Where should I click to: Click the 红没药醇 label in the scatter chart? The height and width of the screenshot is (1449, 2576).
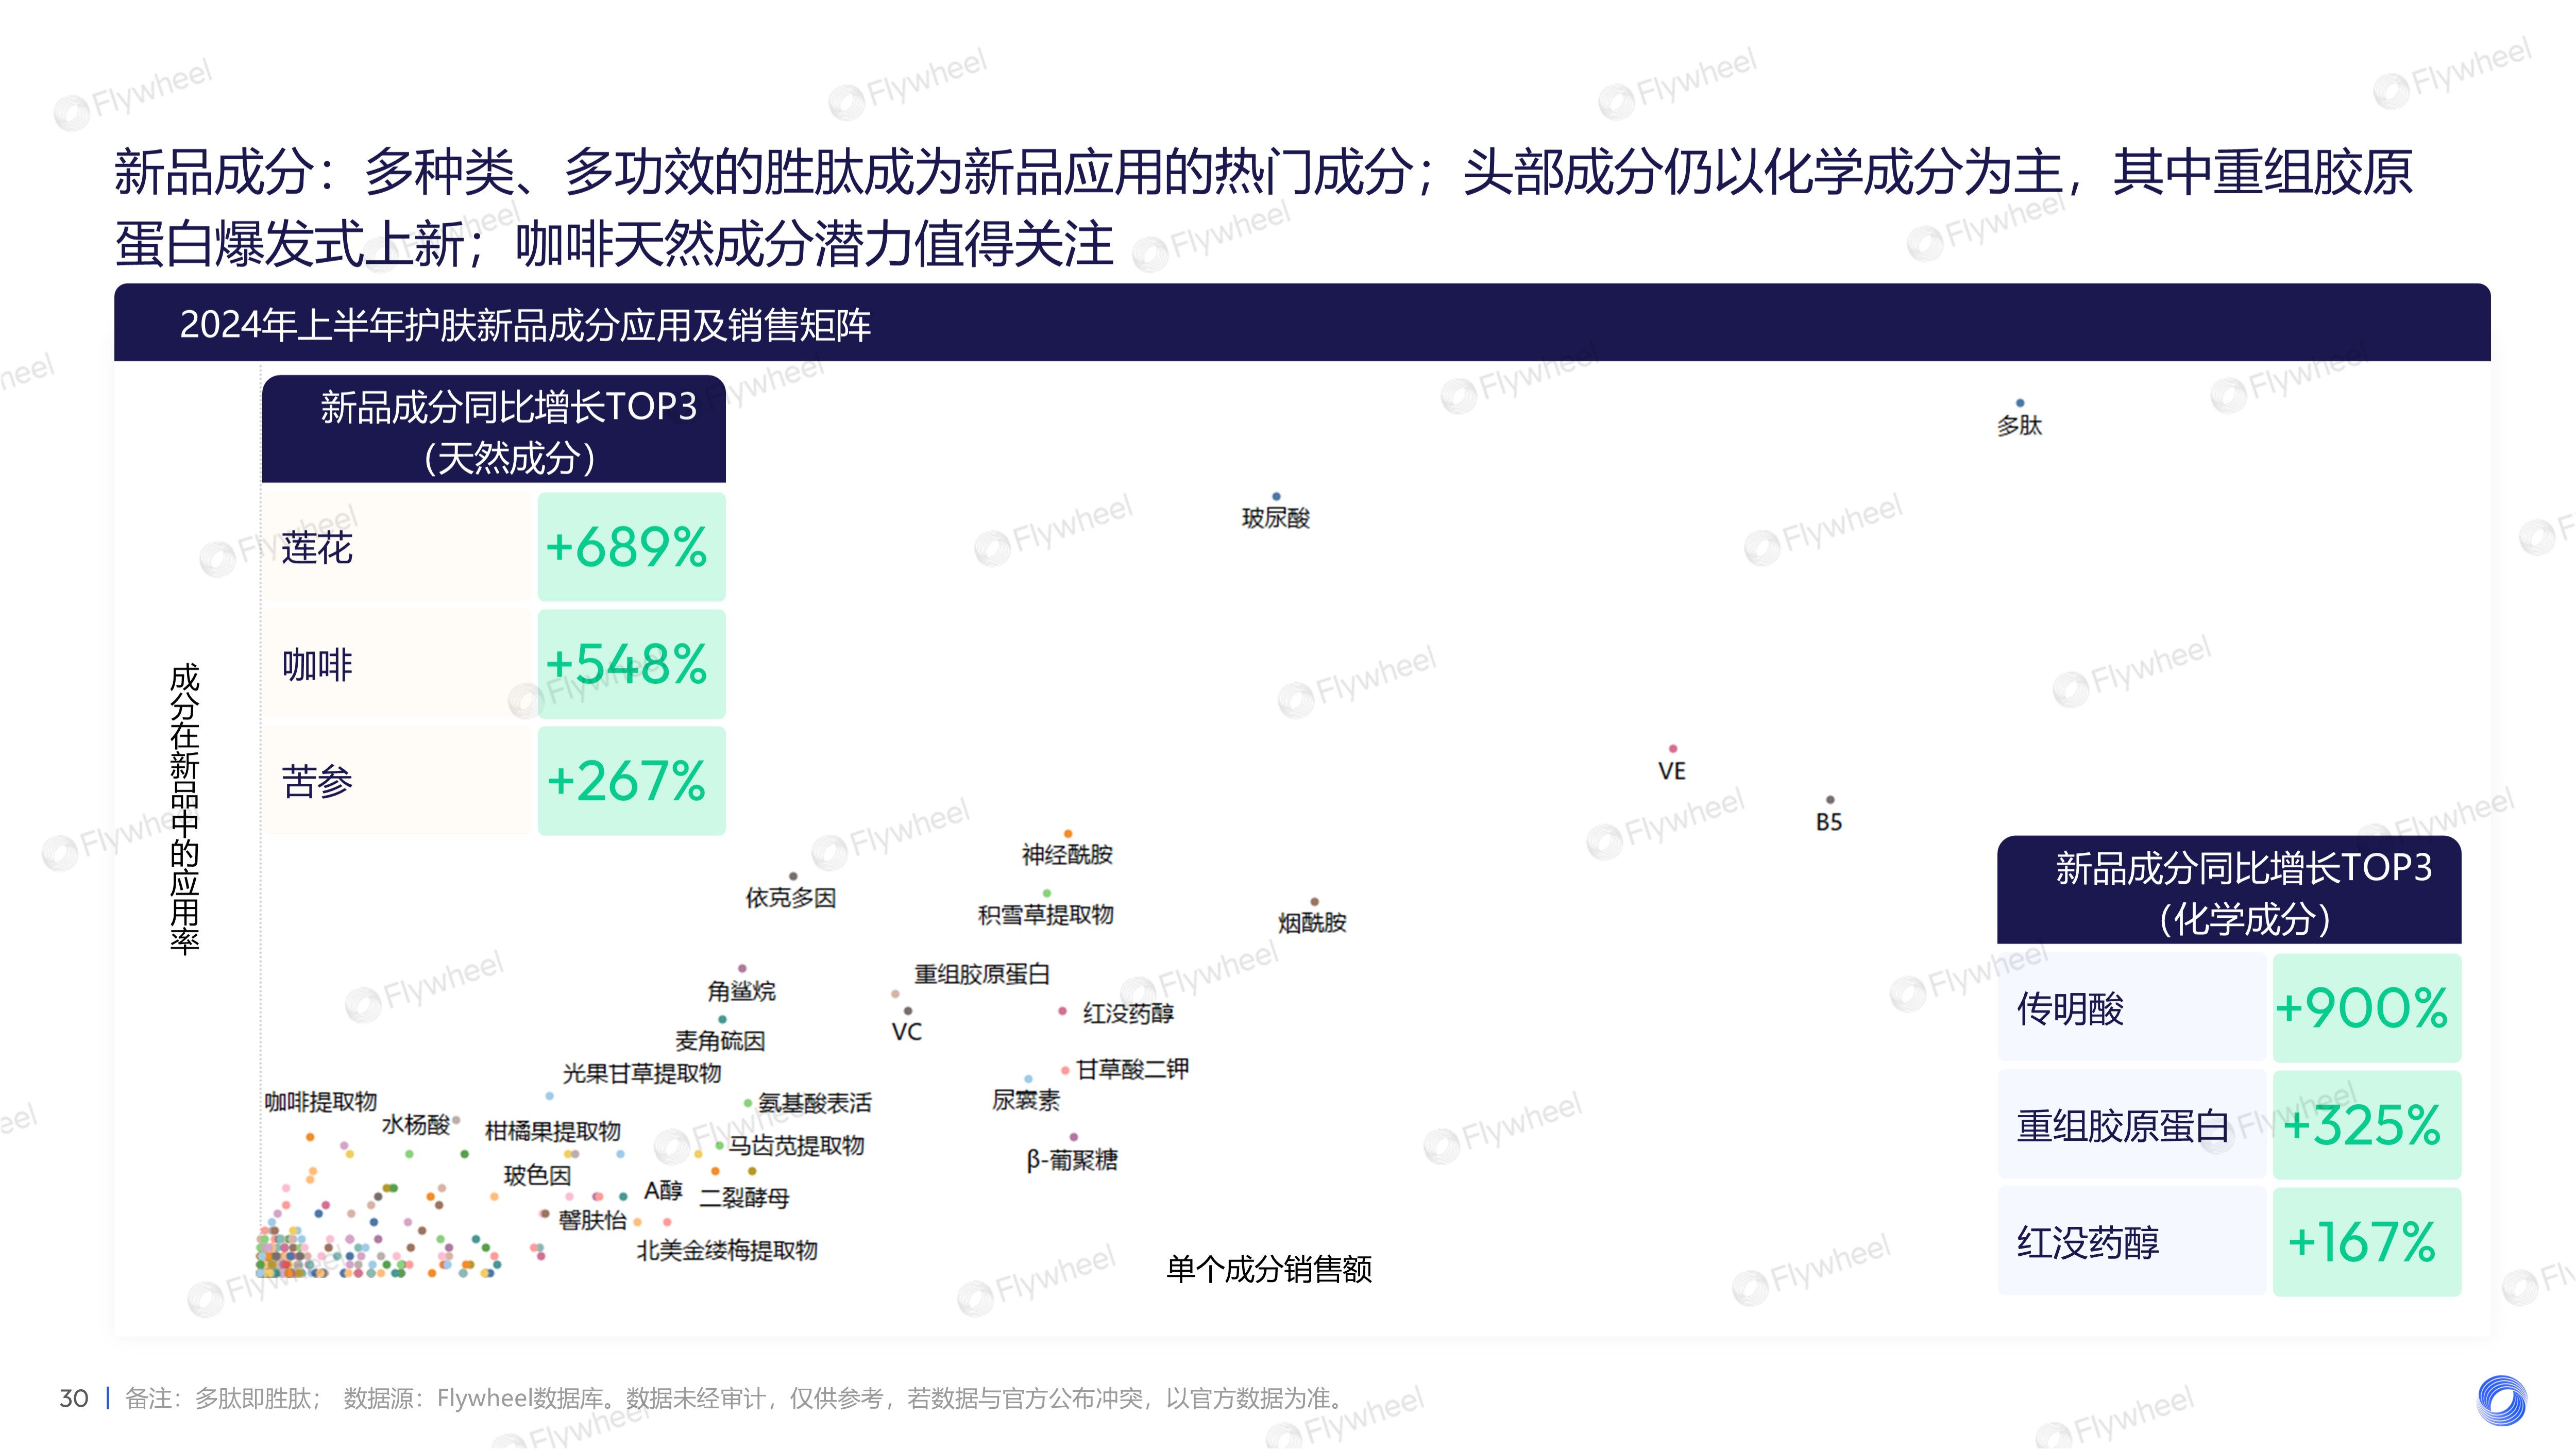click(x=1128, y=1013)
